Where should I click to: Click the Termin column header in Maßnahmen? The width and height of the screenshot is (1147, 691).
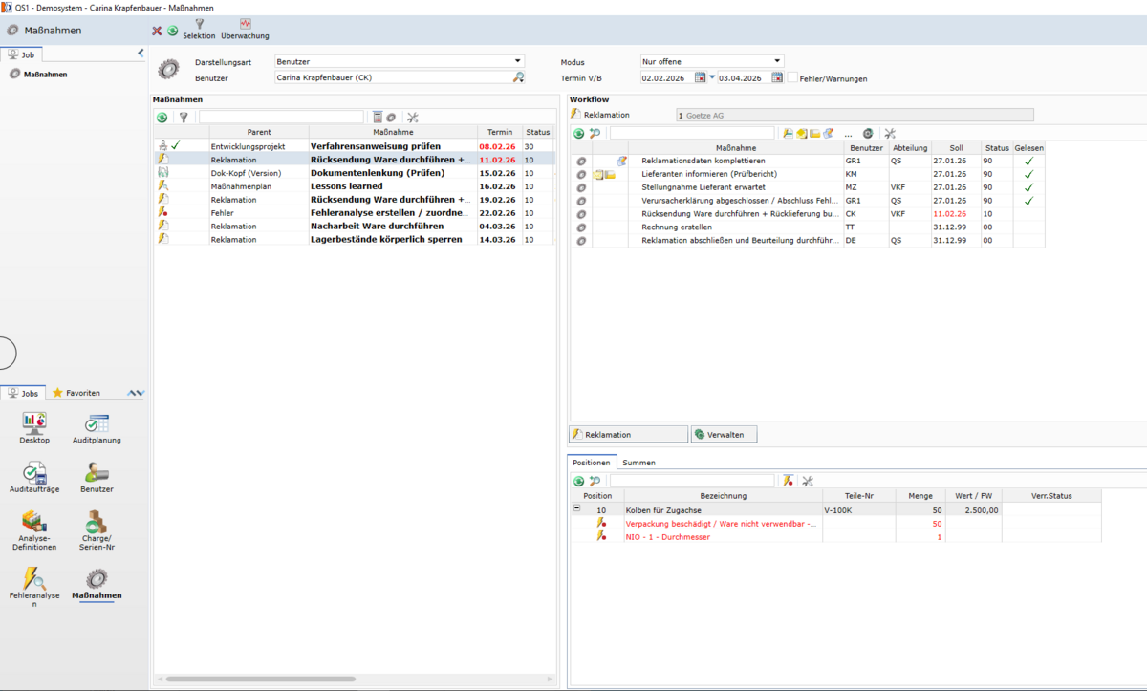499,132
